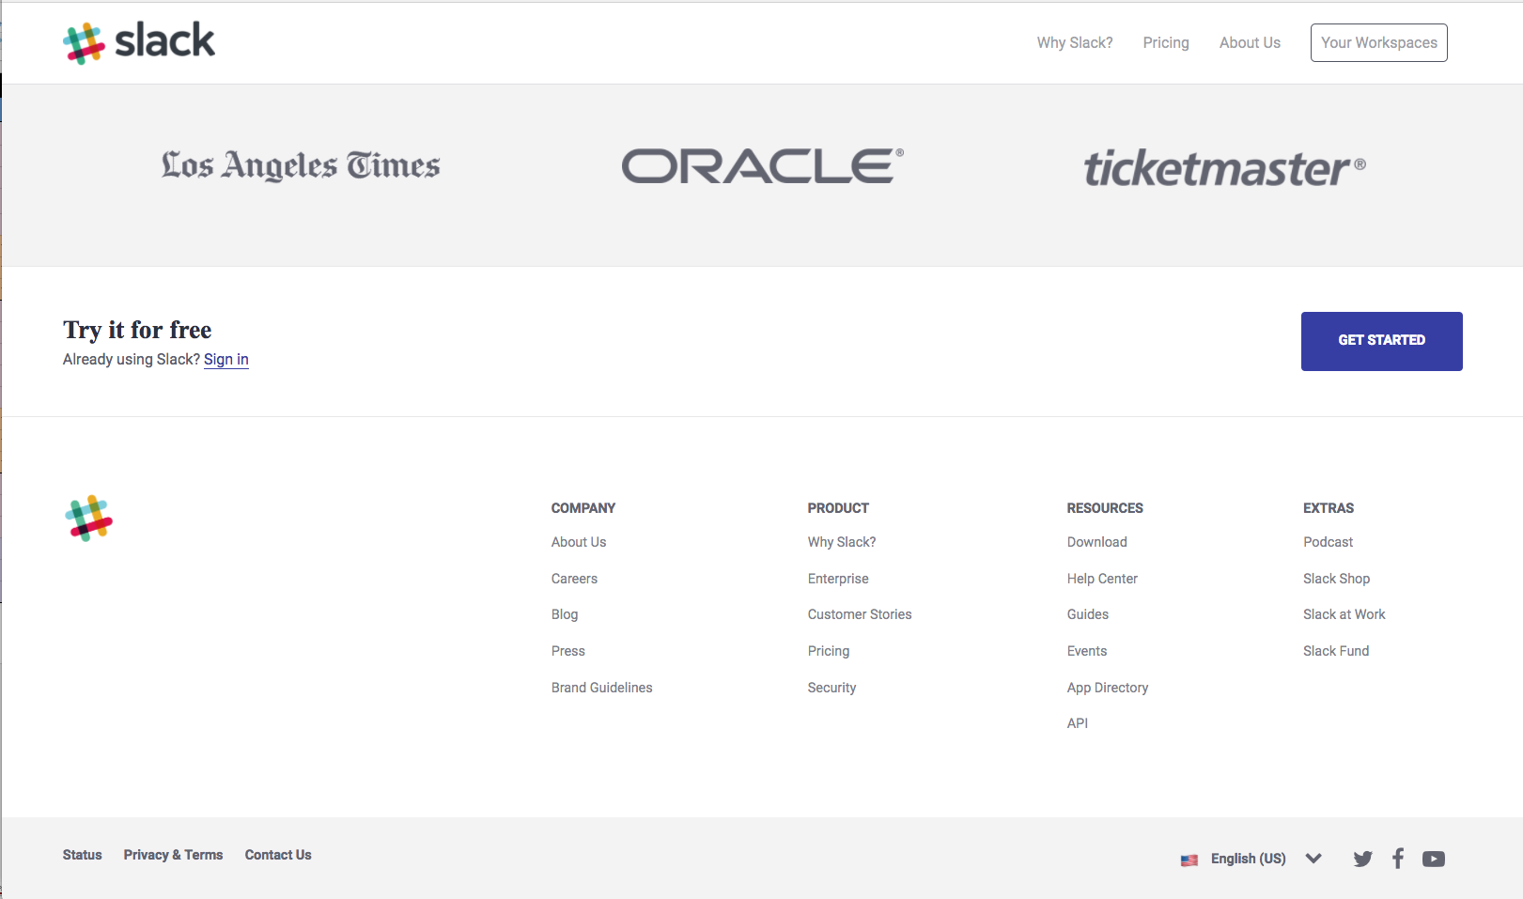Click the PRODUCT column heading
This screenshot has height=899, width=1523.
838,508
